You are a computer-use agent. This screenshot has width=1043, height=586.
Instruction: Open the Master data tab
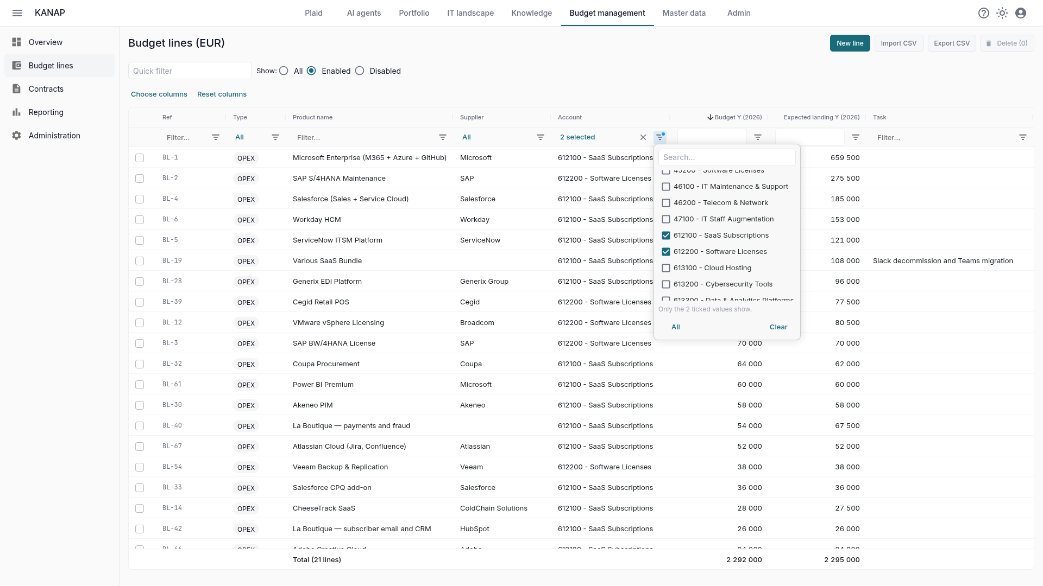click(684, 13)
